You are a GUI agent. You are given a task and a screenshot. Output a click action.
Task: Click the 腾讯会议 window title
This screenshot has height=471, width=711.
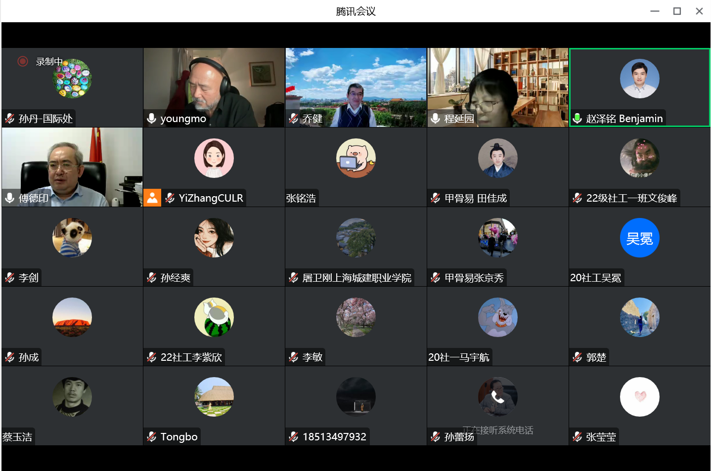point(356,11)
